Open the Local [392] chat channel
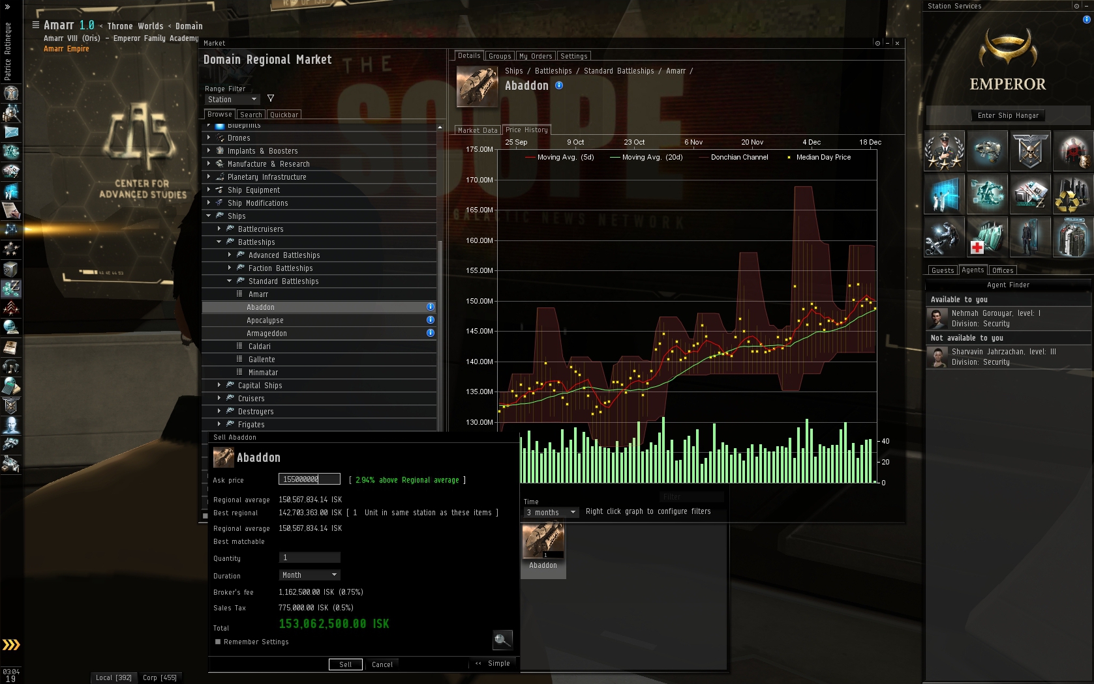This screenshot has height=684, width=1094. pyautogui.click(x=114, y=677)
